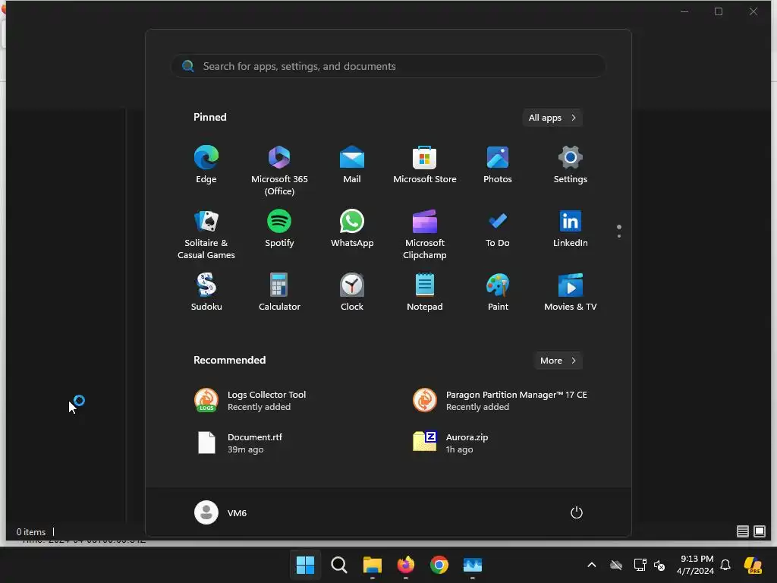The image size is (777, 583).
Task: Open Microsoft Store from pinned apps
Action: click(425, 164)
